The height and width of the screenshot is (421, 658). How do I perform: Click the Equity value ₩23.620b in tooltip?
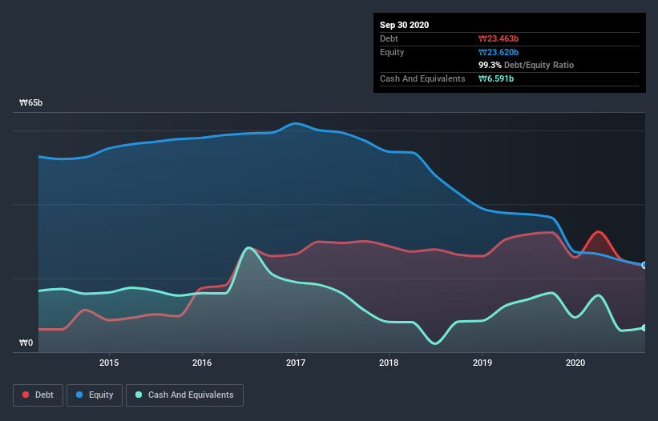(499, 52)
